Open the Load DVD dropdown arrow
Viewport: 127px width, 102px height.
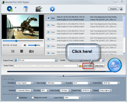coord(15,8)
